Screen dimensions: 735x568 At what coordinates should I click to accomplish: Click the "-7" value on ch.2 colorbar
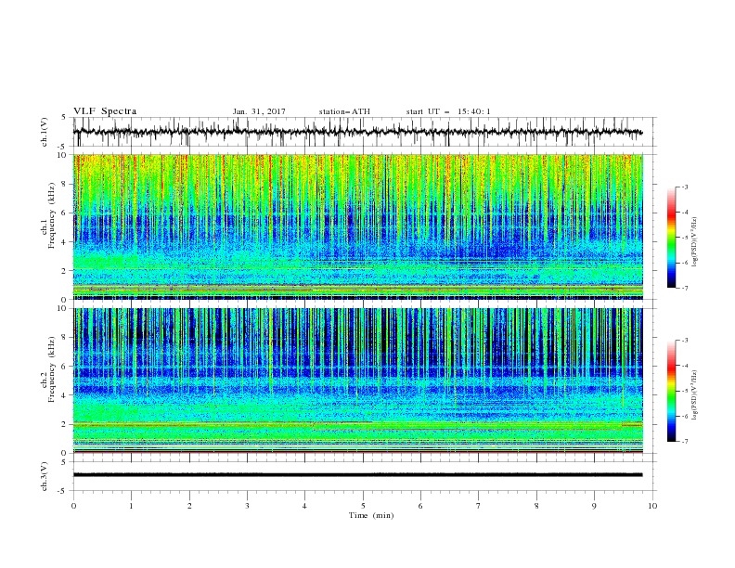coord(684,442)
